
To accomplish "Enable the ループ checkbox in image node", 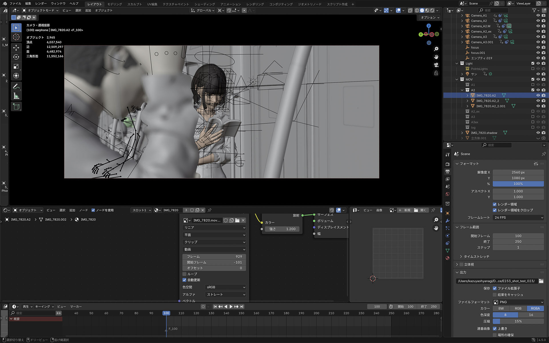I will pyautogui.click(x=184, y=274).
